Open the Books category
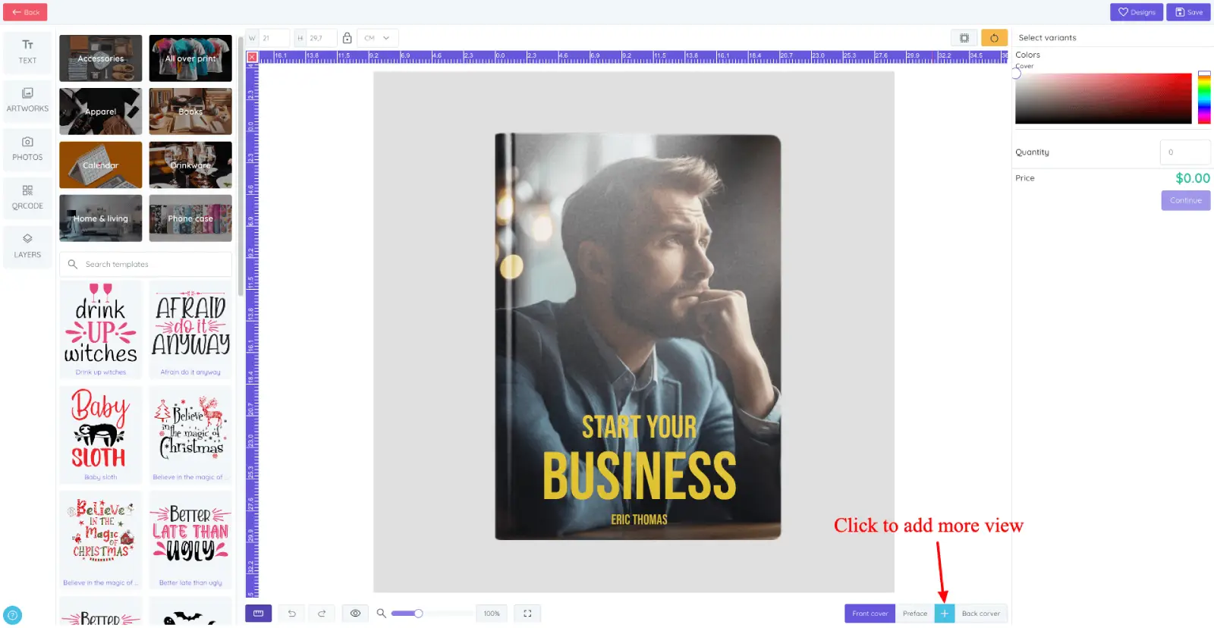Viewport: 1214px width, 628px height. 190,111
